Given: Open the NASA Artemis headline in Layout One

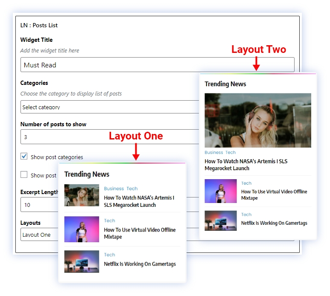Looking at the screenshot, I should click(139, 201).
